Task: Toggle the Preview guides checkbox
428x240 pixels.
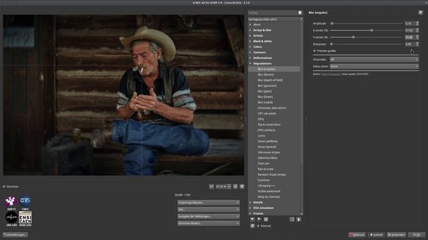Action: click(314, 51)
